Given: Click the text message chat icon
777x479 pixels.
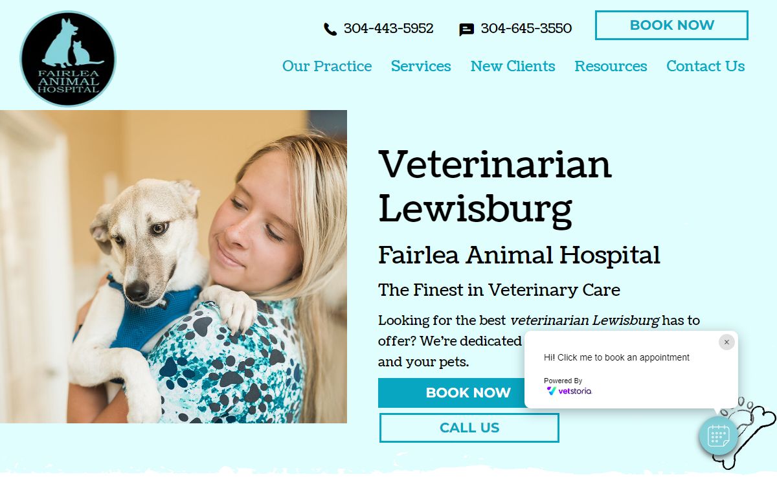Looking at the screenshot, I should (466, 29).
